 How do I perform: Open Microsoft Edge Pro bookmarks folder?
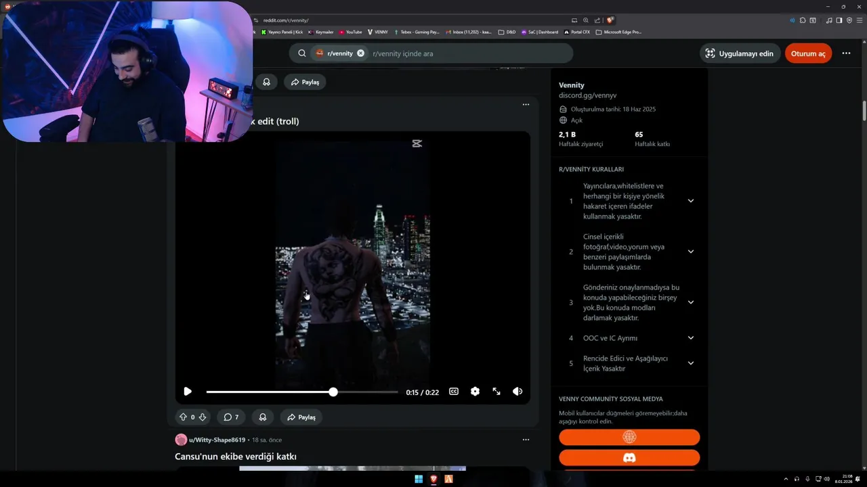[618, 32]
